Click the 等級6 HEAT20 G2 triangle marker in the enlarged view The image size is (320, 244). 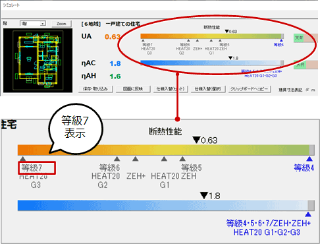[x=117, y=159]
